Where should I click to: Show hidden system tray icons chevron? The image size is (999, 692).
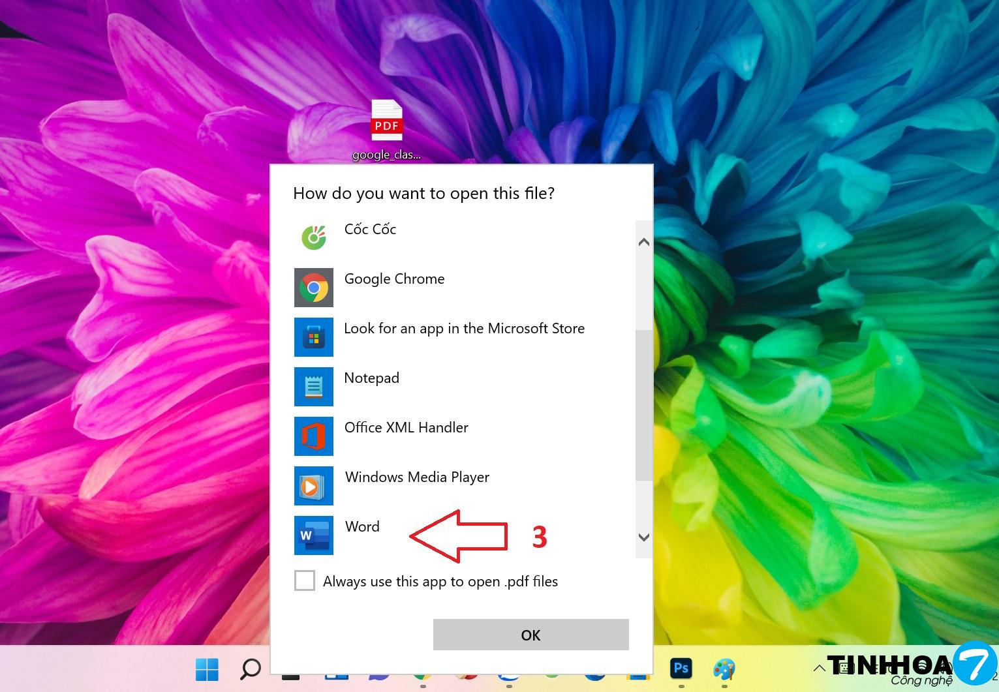(x=819, y=668)
